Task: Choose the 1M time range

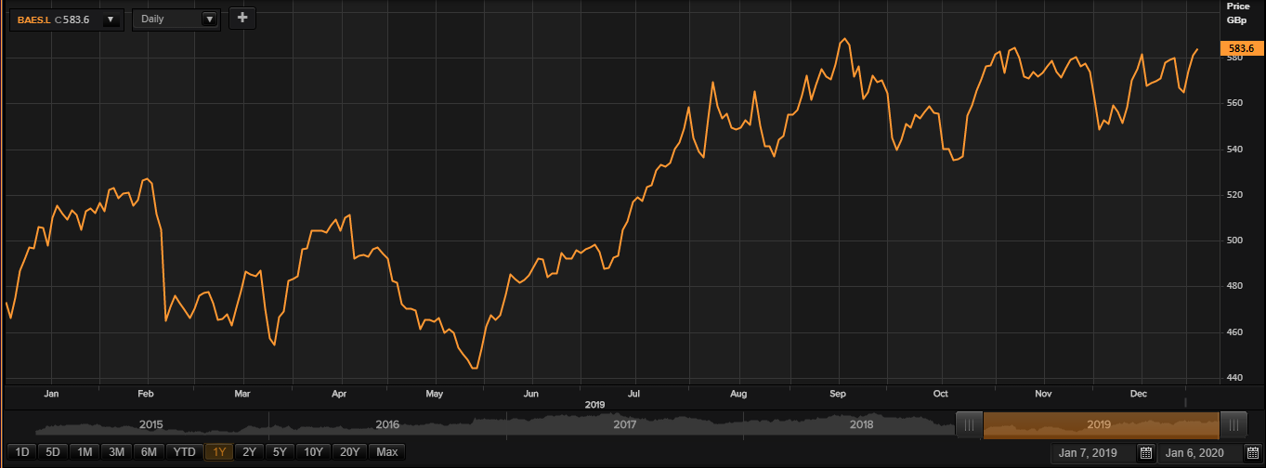Action: (x=85, y=452)
